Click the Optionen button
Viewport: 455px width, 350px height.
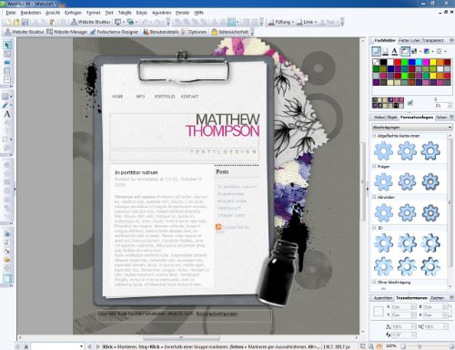click(x=194, y=32)
